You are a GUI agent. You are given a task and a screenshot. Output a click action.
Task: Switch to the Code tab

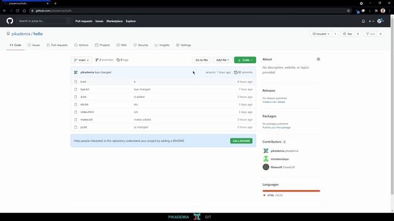tap(15, 45)
